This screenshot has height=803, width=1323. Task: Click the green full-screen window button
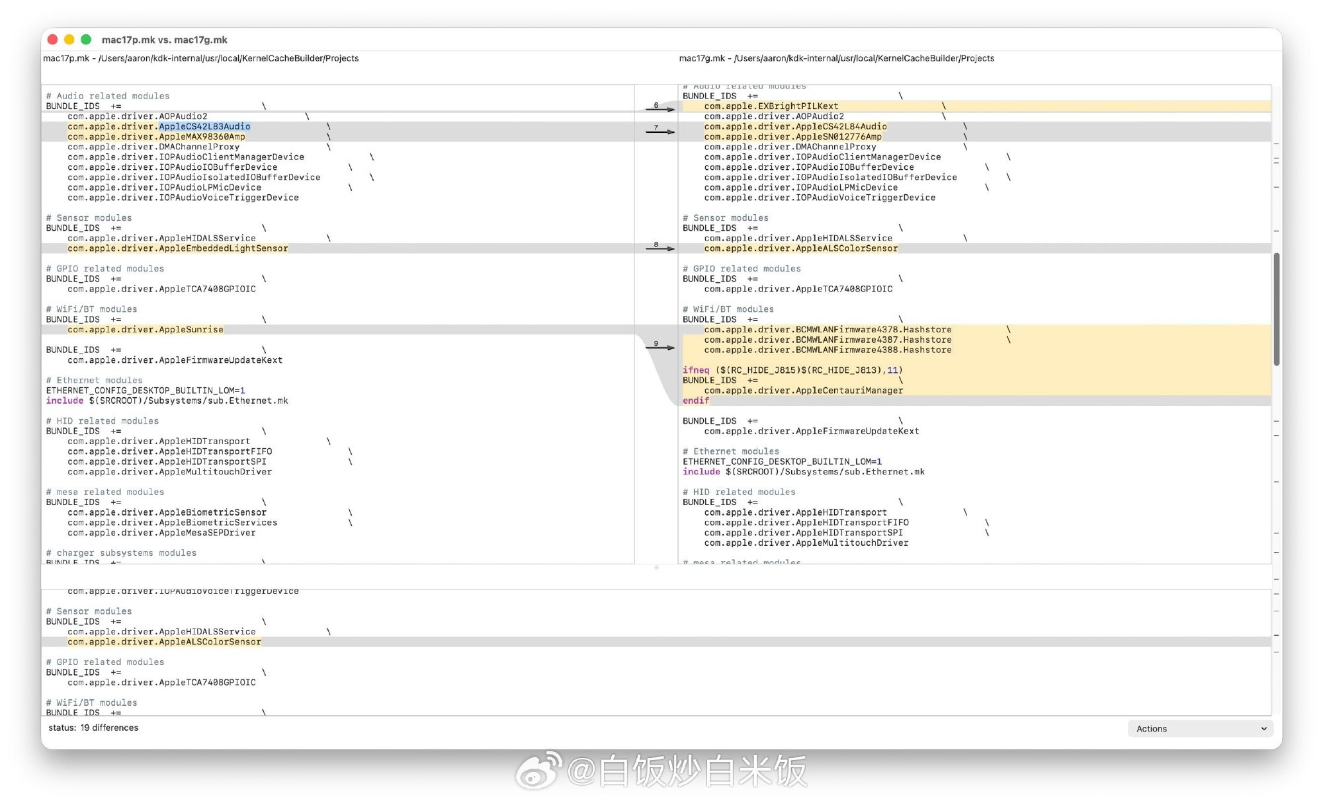pos(86,40)
